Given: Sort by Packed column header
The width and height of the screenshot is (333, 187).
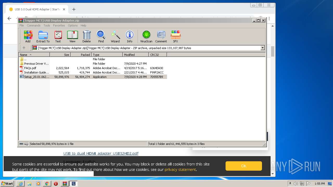Looking at the screenshot, I should point(81,55).
